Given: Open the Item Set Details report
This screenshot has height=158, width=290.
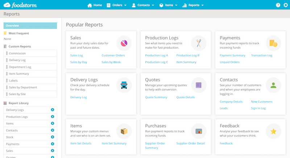Looking at the screenshot, I should (81, 143).
